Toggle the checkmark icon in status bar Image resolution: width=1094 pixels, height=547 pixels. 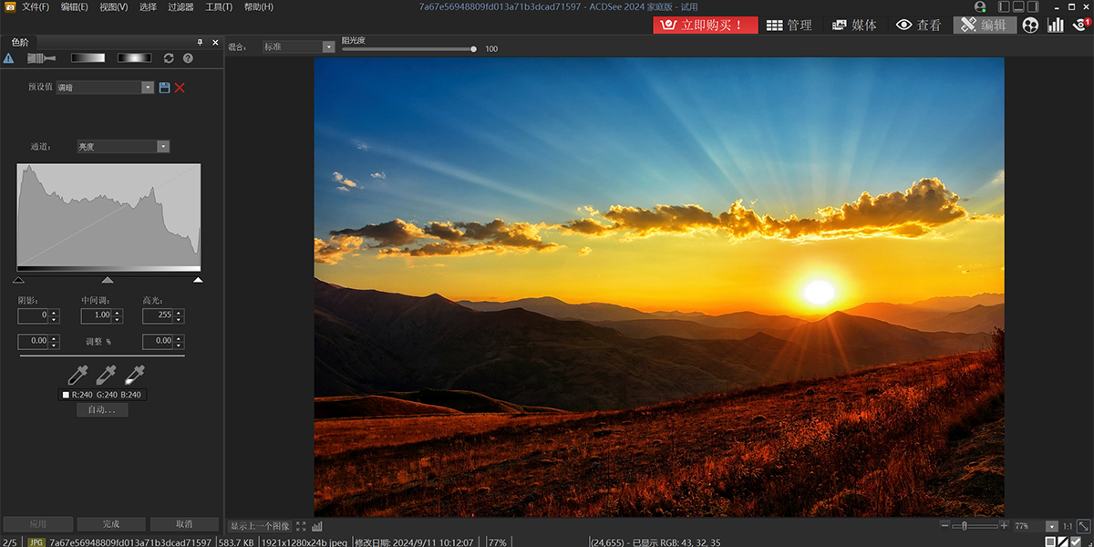coord(1076,542)
